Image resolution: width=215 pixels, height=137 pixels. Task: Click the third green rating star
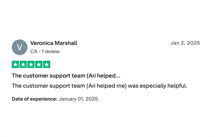point(31,64)
